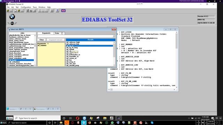Click the blue question mark help icon
Viewport: 223px width, 125px height.
coord(57,11)
